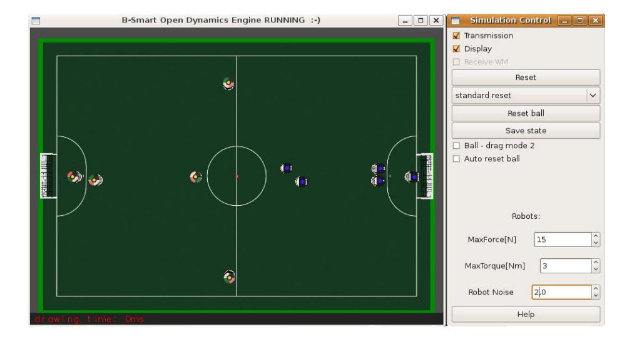Increase Robot Noise with up arrow
Image resolution: width=627 pixels, height=339 pixels.
596,288
